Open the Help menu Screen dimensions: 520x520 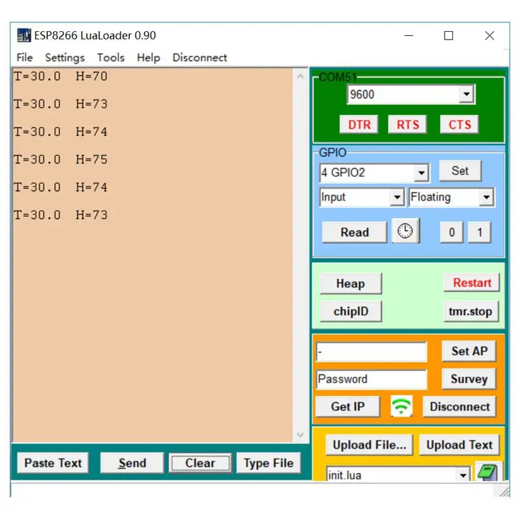[149, 57]
